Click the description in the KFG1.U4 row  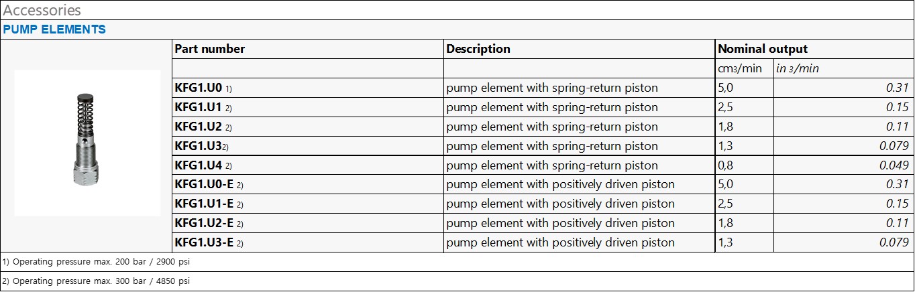click(x=551, y=165)
